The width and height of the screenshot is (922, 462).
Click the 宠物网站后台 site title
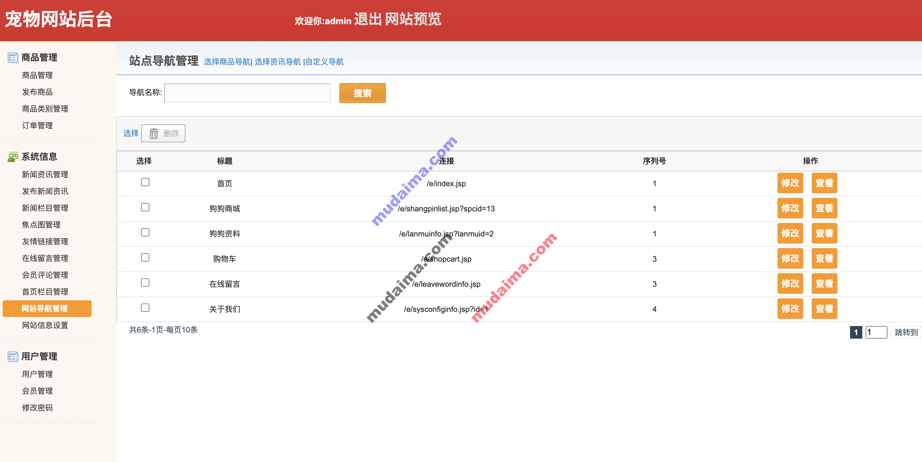point(59,19)
